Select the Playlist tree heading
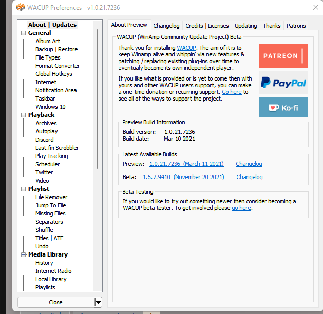323x314 pixels. pos(39,189)
